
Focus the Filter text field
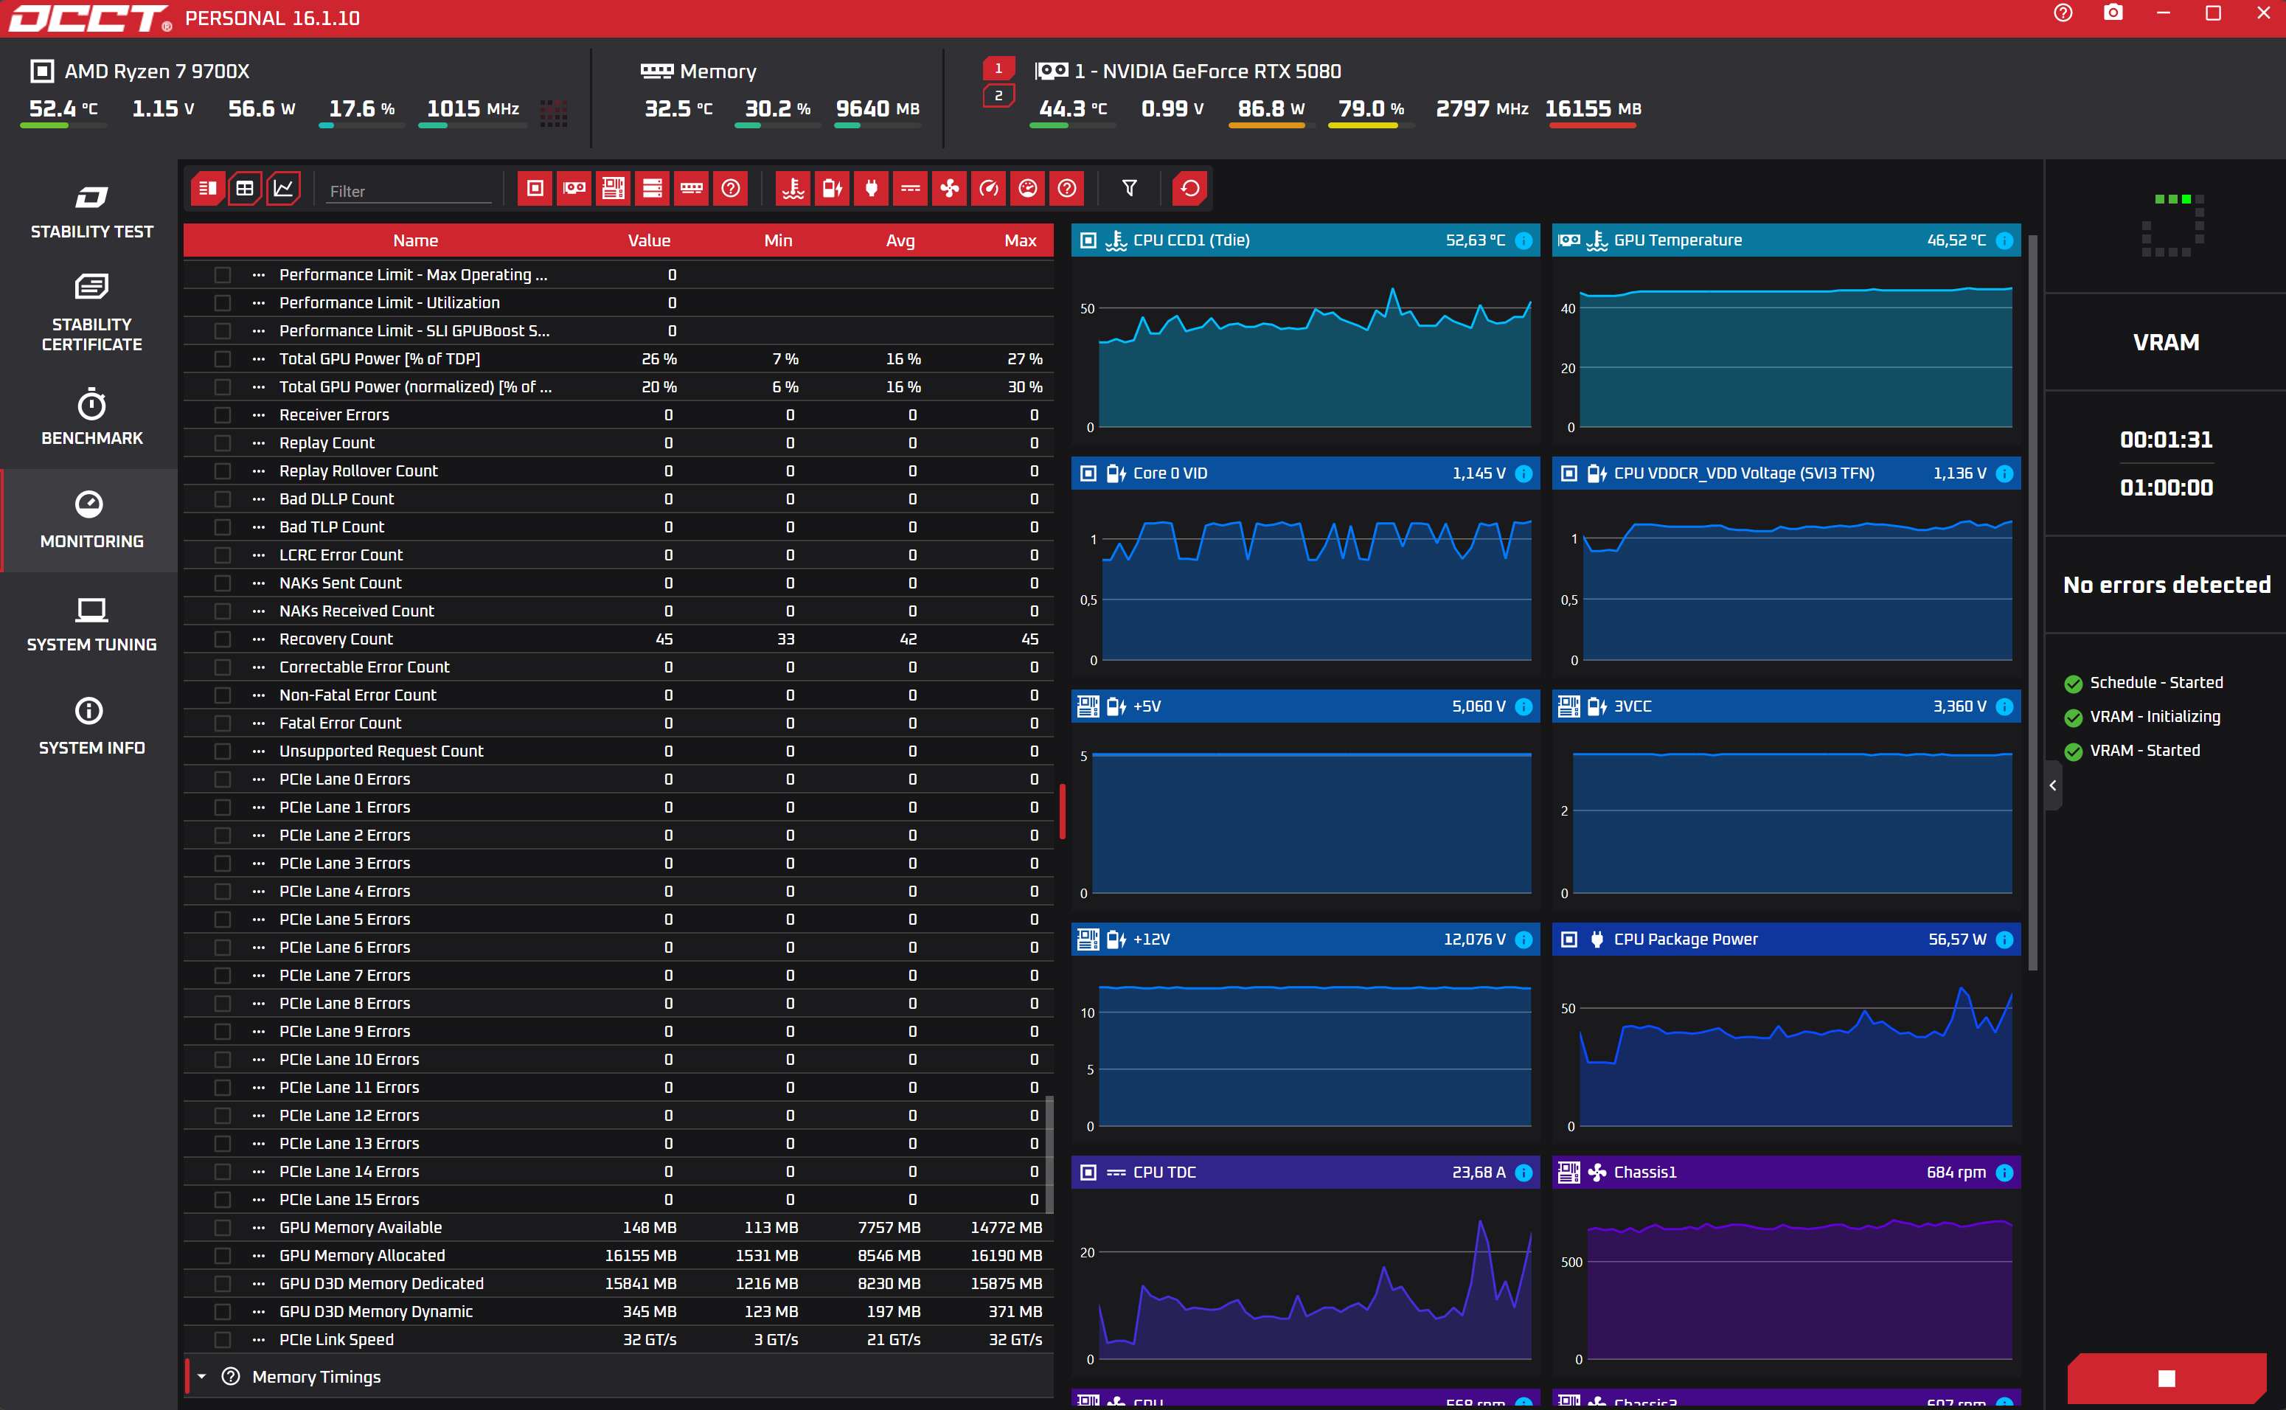tap(409, 191)
